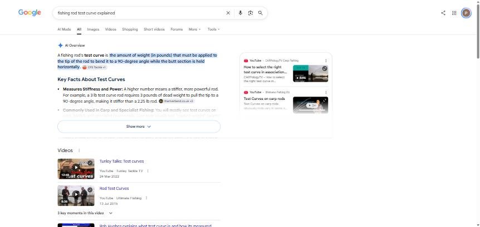This screenshot has width=480, height=227.
Task: Open Test Curves on carp rods link
Action: (x=264, y=99)
